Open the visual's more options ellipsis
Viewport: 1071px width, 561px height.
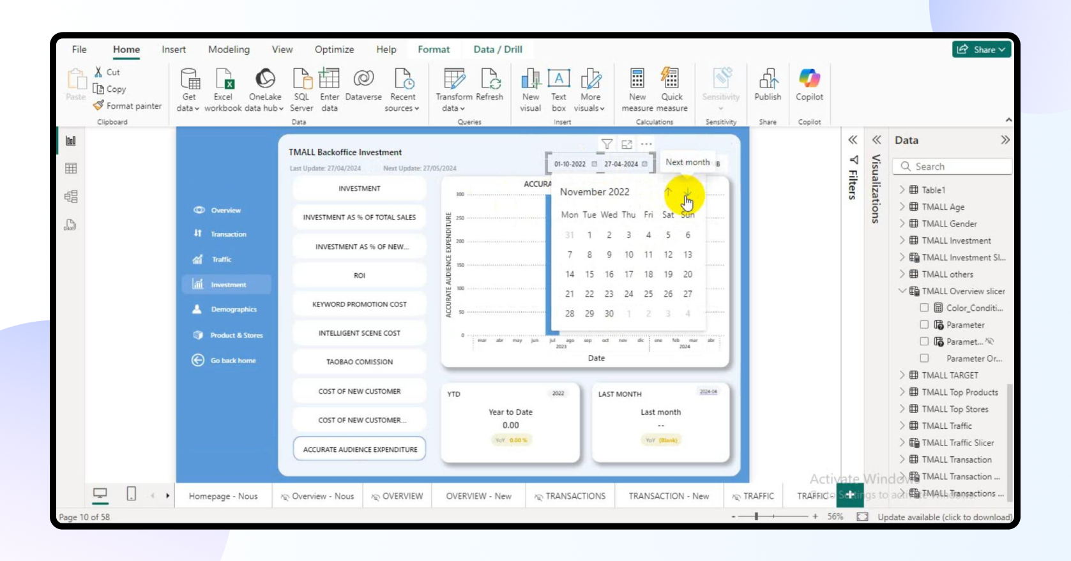click(x=646, y=144)
